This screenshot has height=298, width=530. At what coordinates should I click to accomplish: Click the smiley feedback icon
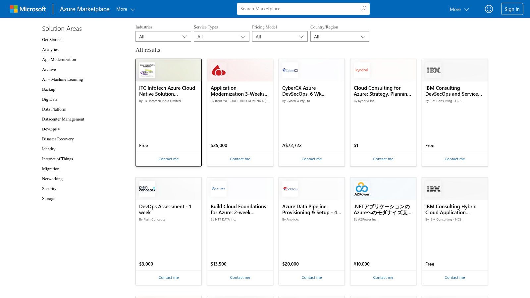pos(489,9)
